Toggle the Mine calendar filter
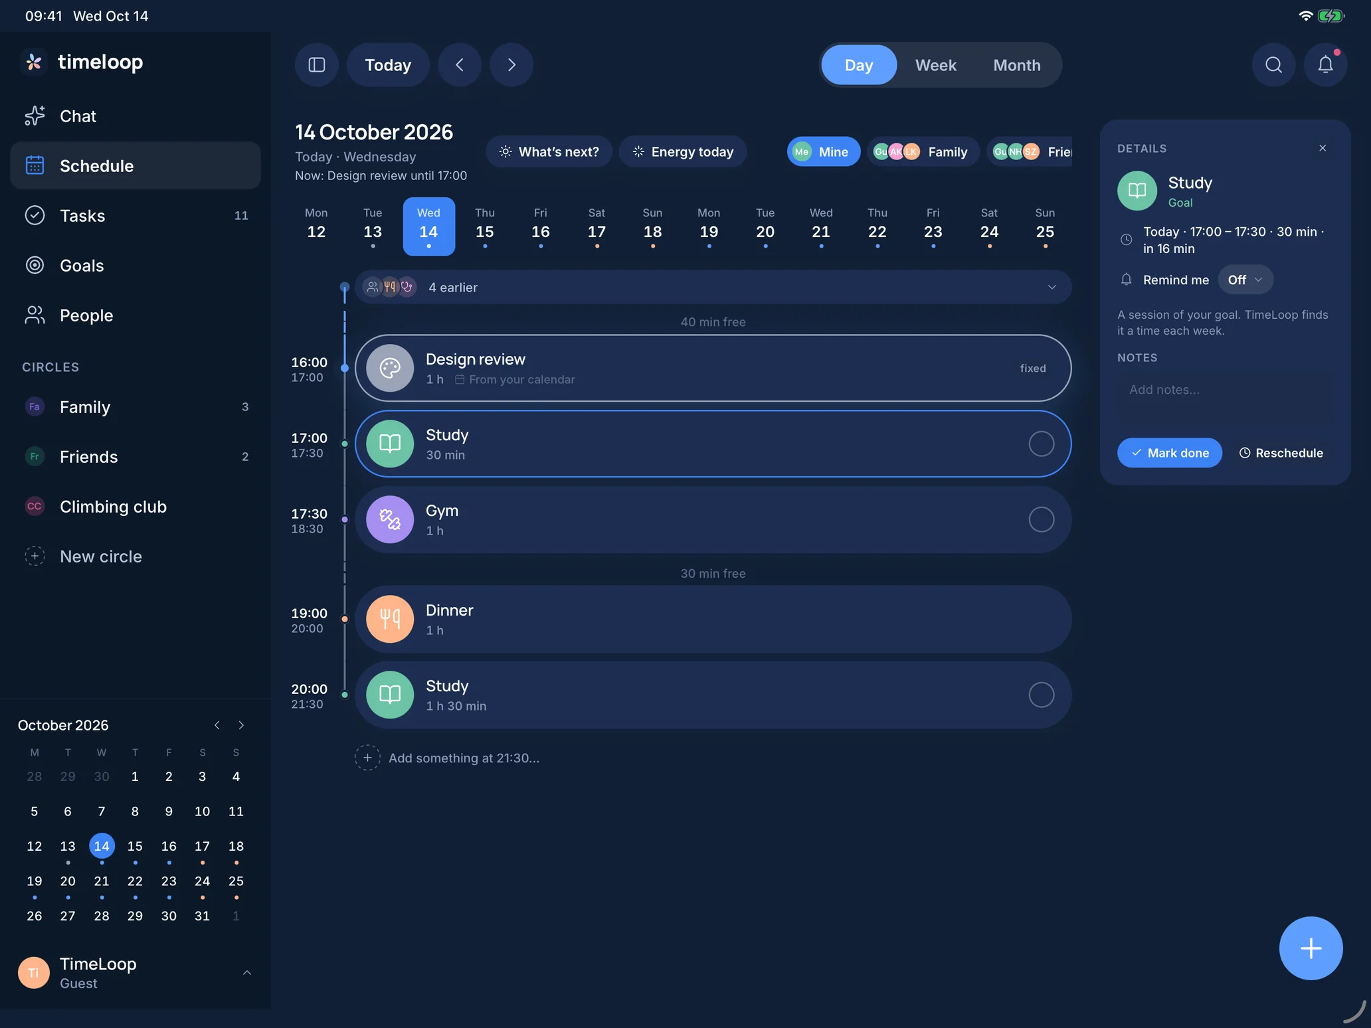Screen dimensions: 1371x1028 click(x=823, y=151)
